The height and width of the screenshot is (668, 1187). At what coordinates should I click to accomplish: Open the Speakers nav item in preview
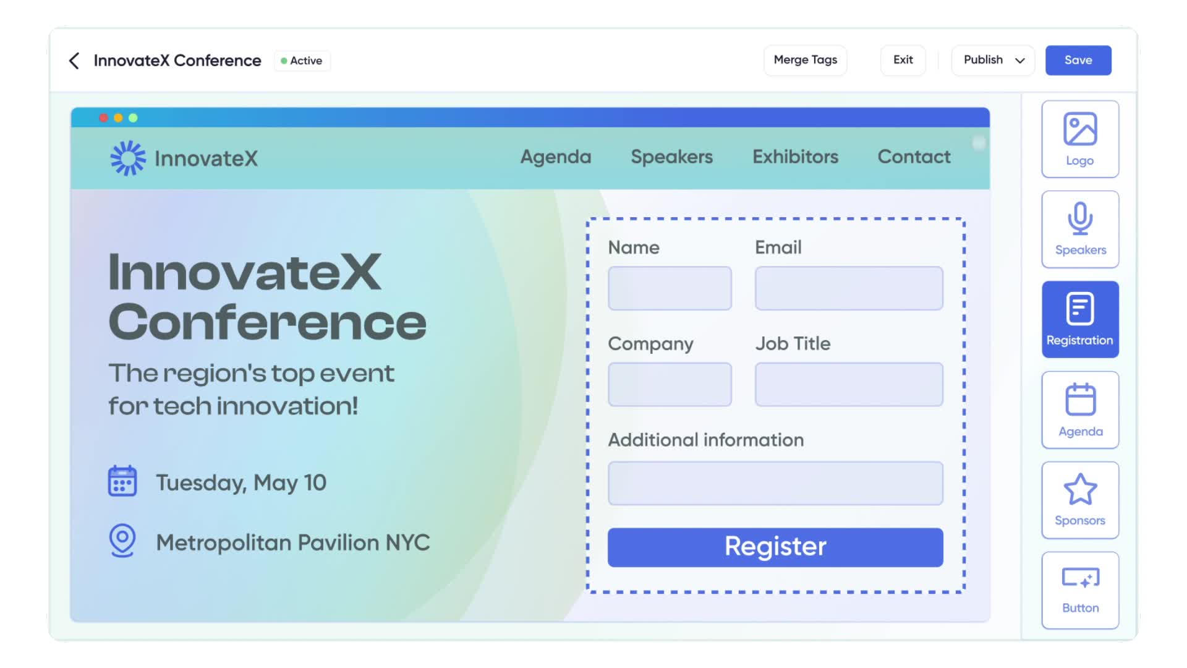(x=671, y=157)
